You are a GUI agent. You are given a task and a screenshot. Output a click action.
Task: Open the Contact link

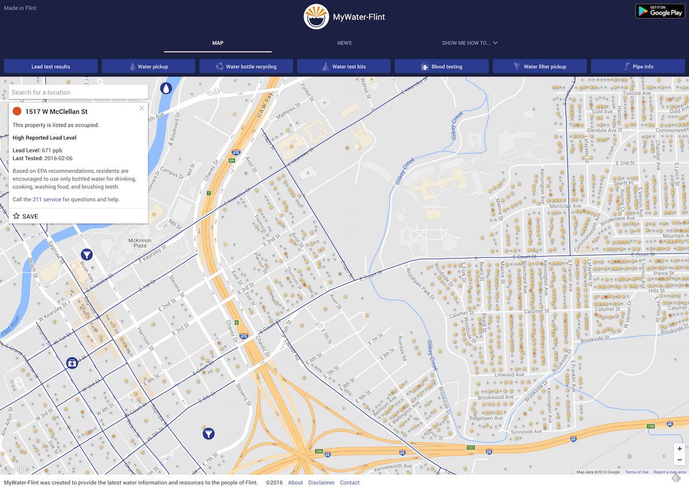350,483
